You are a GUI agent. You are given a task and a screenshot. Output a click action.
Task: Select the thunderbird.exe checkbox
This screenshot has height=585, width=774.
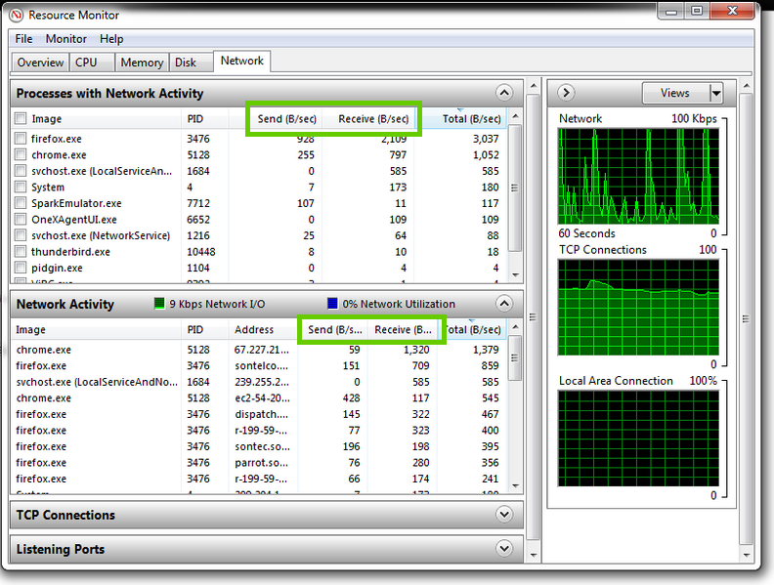21,252
